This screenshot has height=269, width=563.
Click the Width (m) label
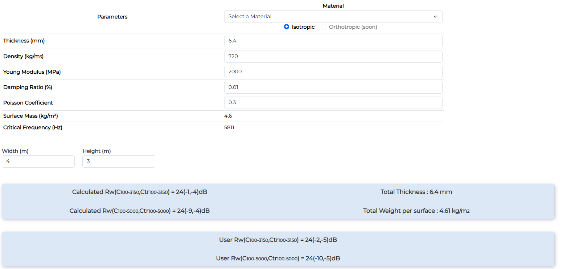tap(15, 151)
